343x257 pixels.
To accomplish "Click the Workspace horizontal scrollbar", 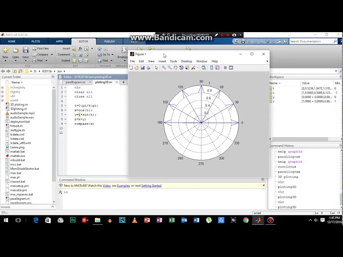I will [300, 139].
